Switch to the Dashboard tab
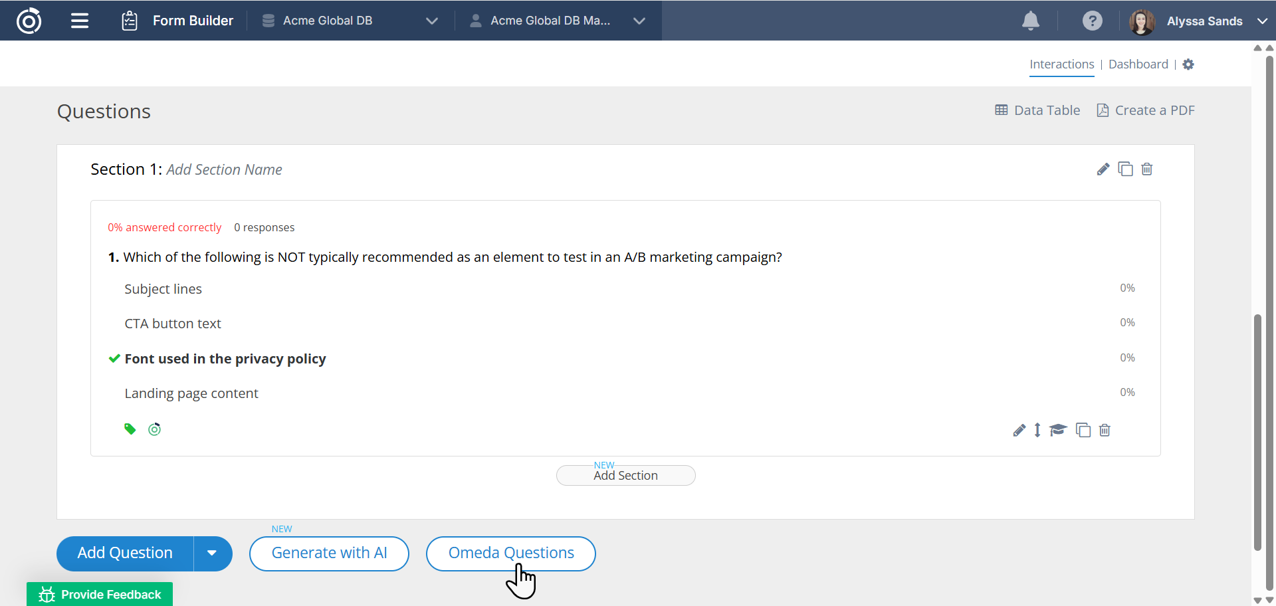Viewport: 1276px width, 606px height. point(1138,64)
